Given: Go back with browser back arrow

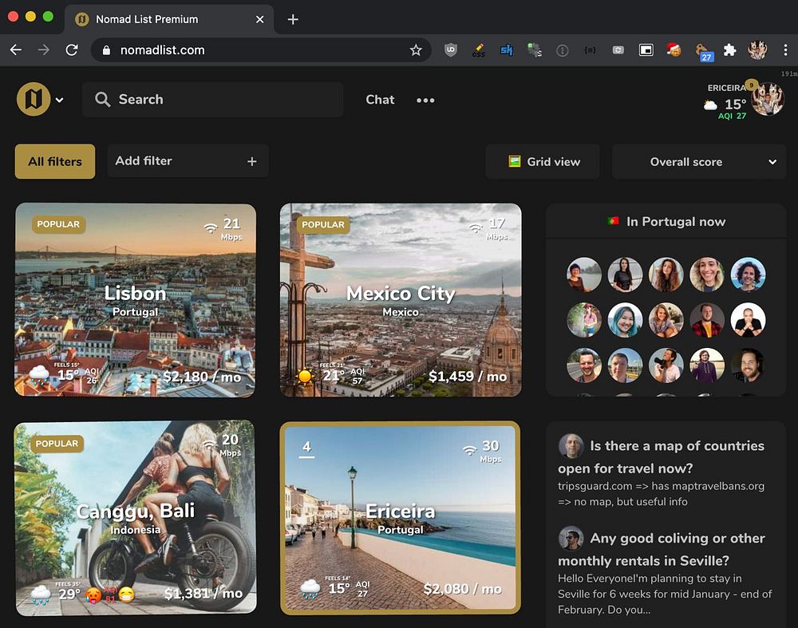Looking at the screenshot, I should coord(16,50).
